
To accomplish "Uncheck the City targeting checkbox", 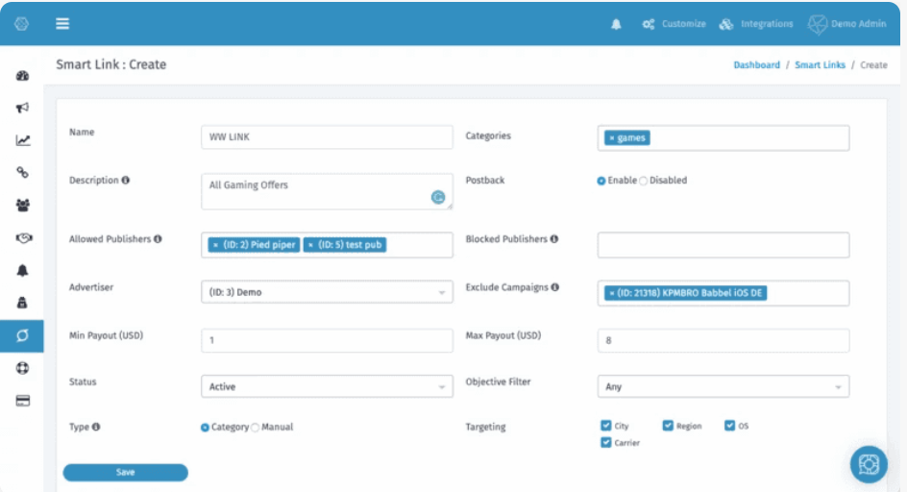I will pos(606,426).
